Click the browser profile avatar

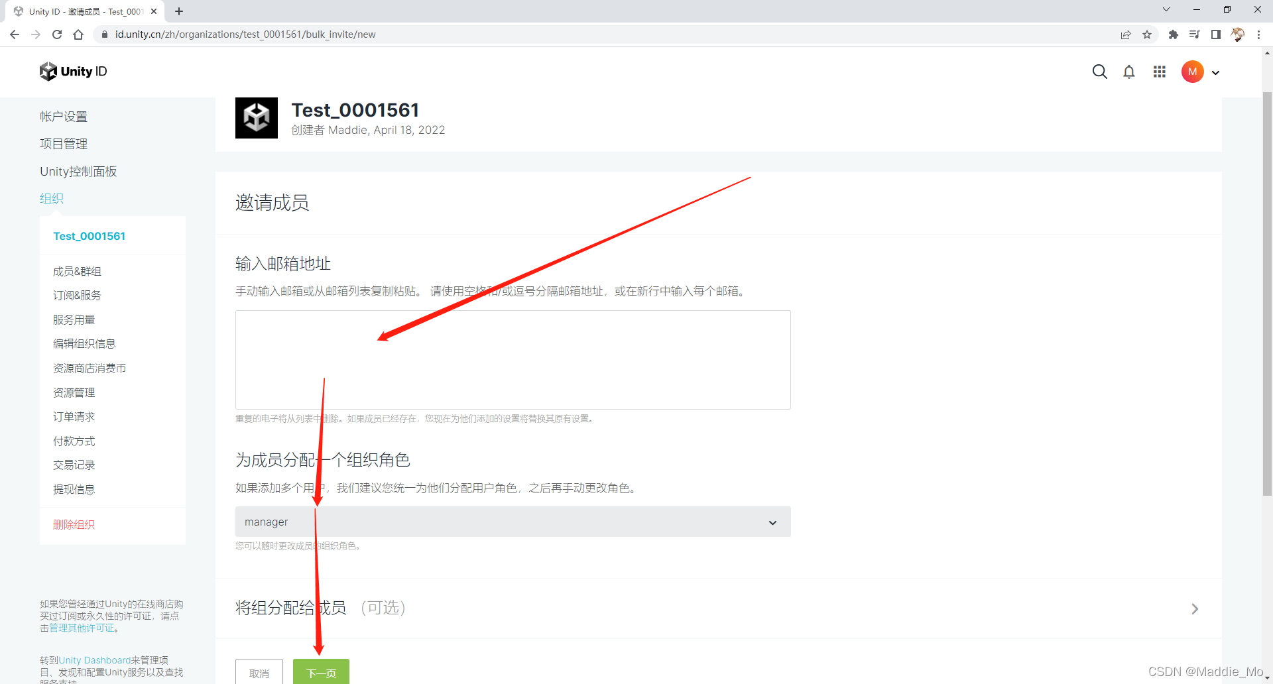(1237, 34)
